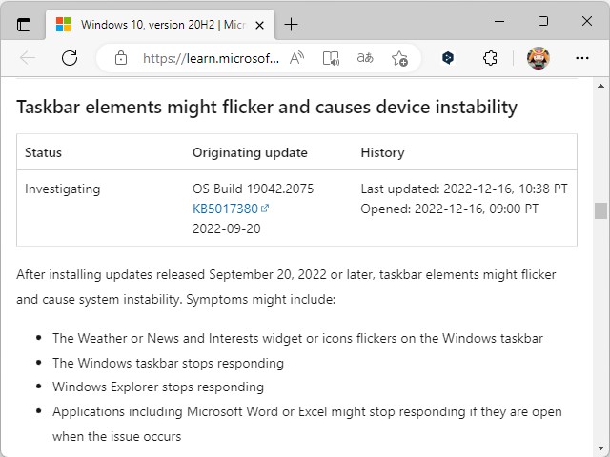The height and width of the screenshot is (457, 610).
Task: Click the user profile avatar
Action: tap(539, 58)
